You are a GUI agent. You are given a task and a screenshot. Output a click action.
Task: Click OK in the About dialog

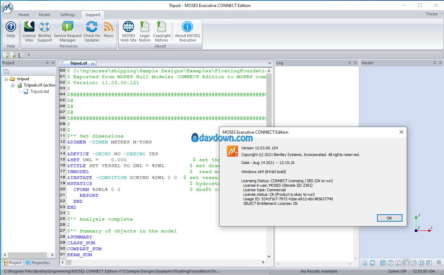click(x=390, y=218)
